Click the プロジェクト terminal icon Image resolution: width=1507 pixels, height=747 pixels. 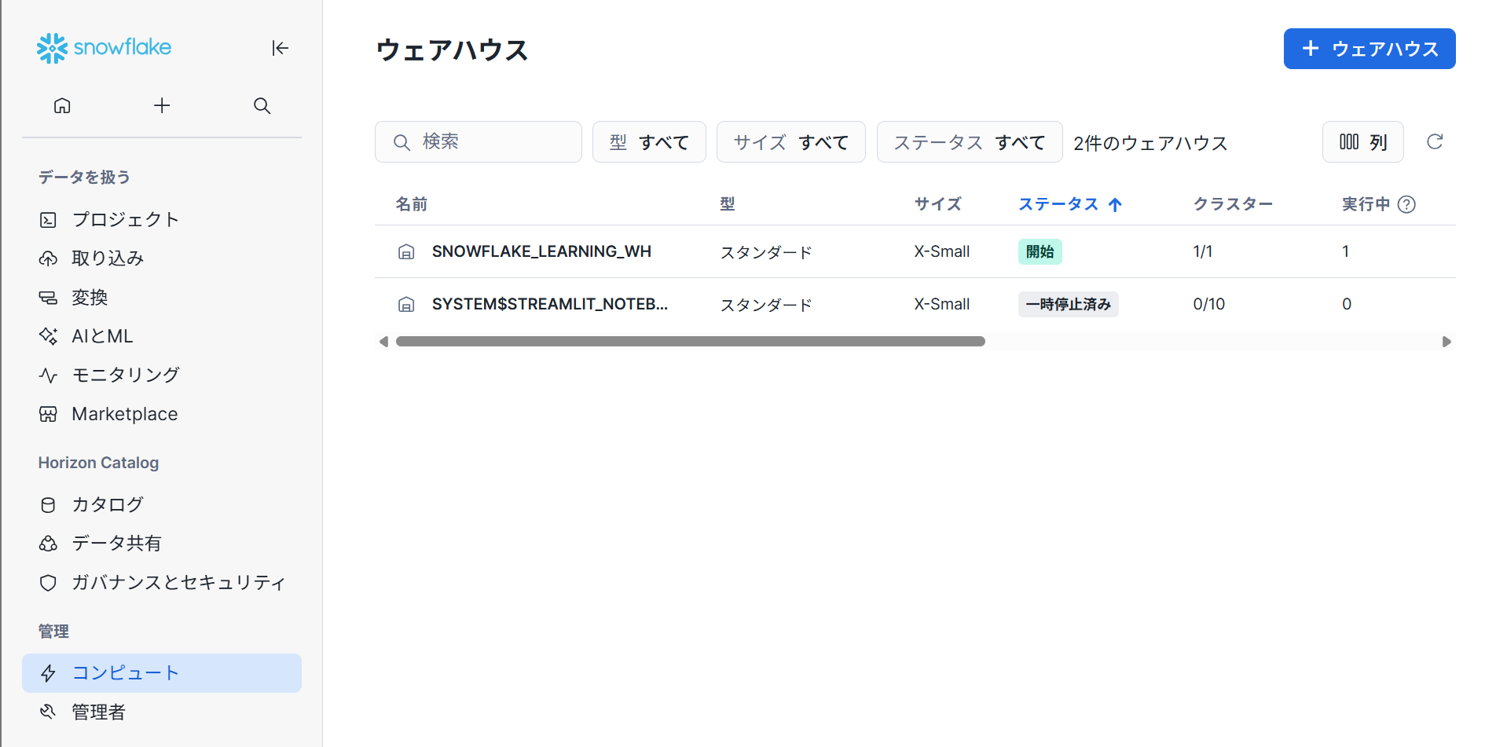(48, 220)
